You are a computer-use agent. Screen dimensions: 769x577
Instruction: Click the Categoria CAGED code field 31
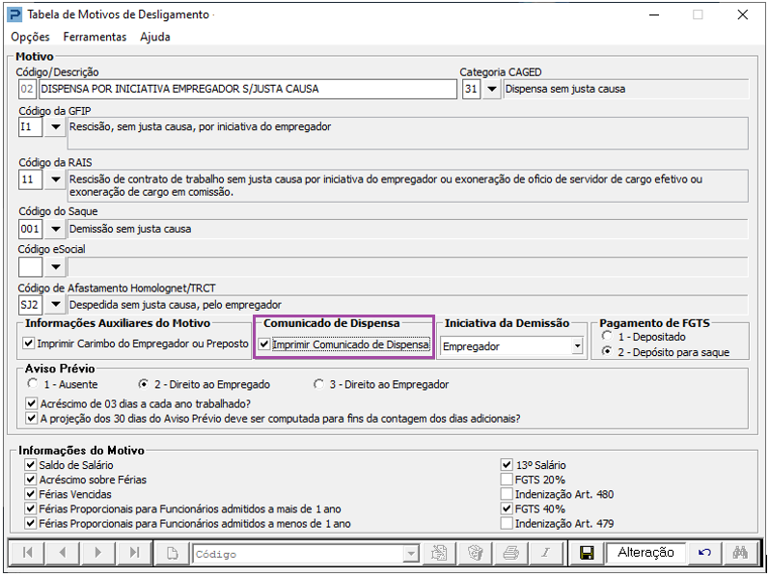coord(471,90)
